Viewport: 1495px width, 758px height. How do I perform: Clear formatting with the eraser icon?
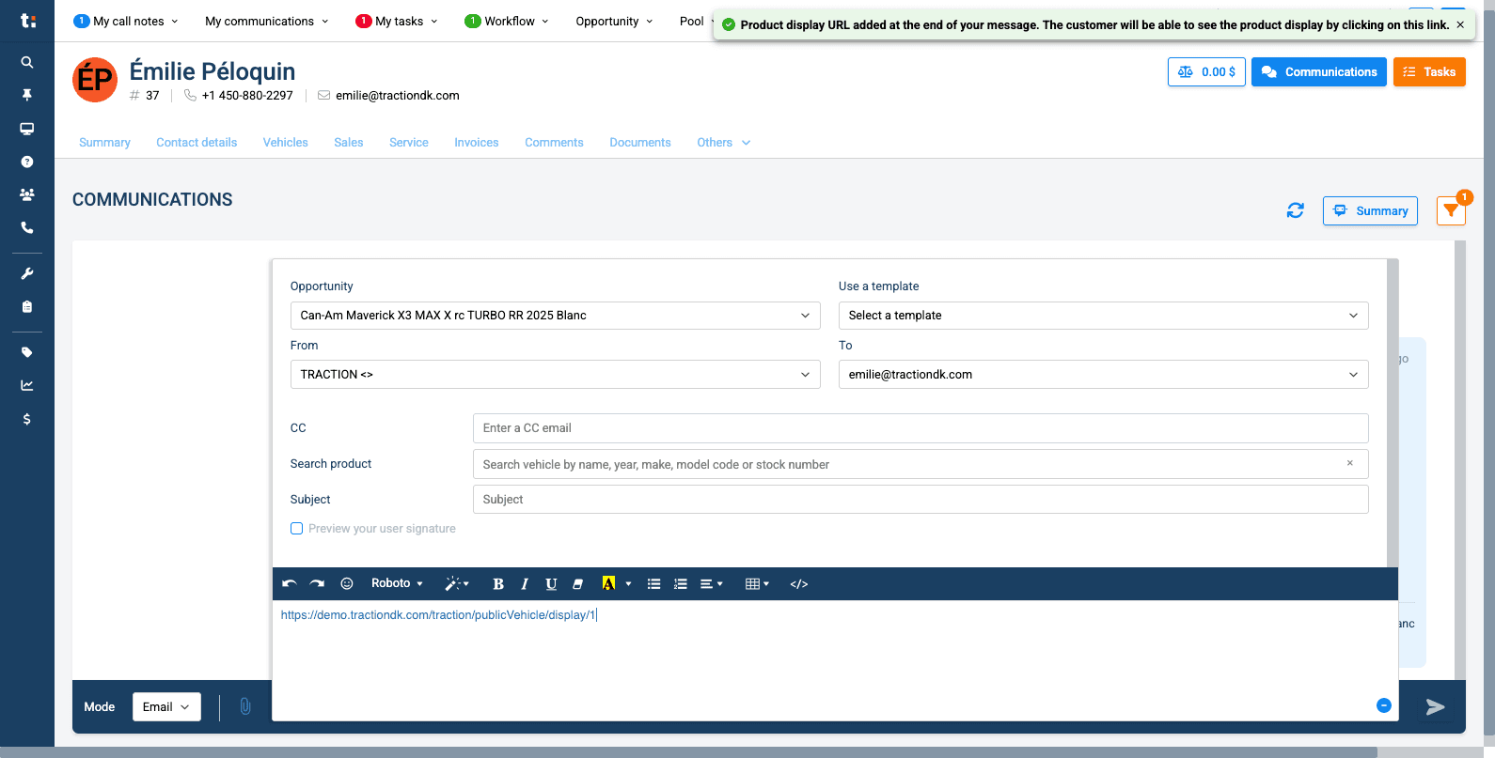[x=578, y=584]
